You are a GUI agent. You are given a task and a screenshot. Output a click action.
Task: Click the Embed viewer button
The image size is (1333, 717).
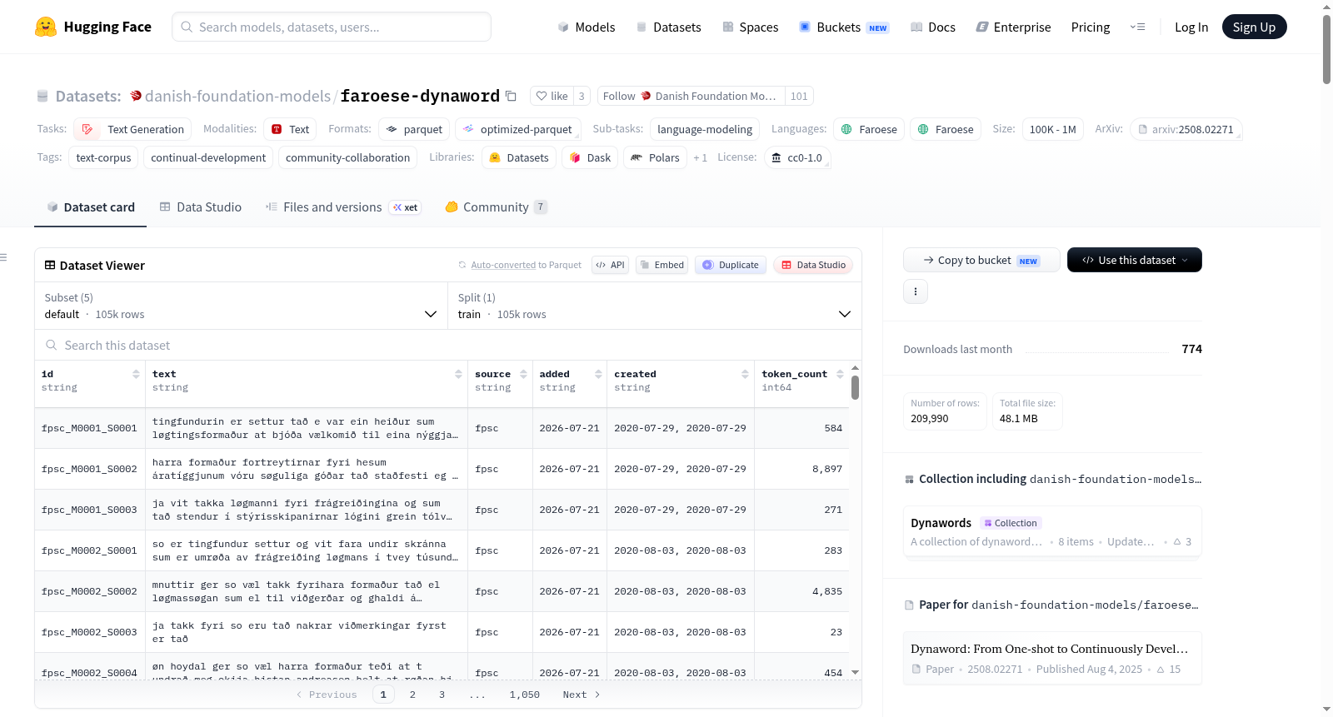coord(662,265)
